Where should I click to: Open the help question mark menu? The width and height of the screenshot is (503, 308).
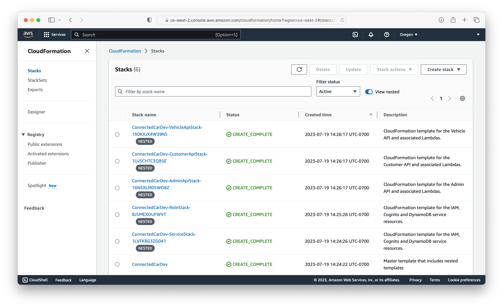tap(387, 35)
